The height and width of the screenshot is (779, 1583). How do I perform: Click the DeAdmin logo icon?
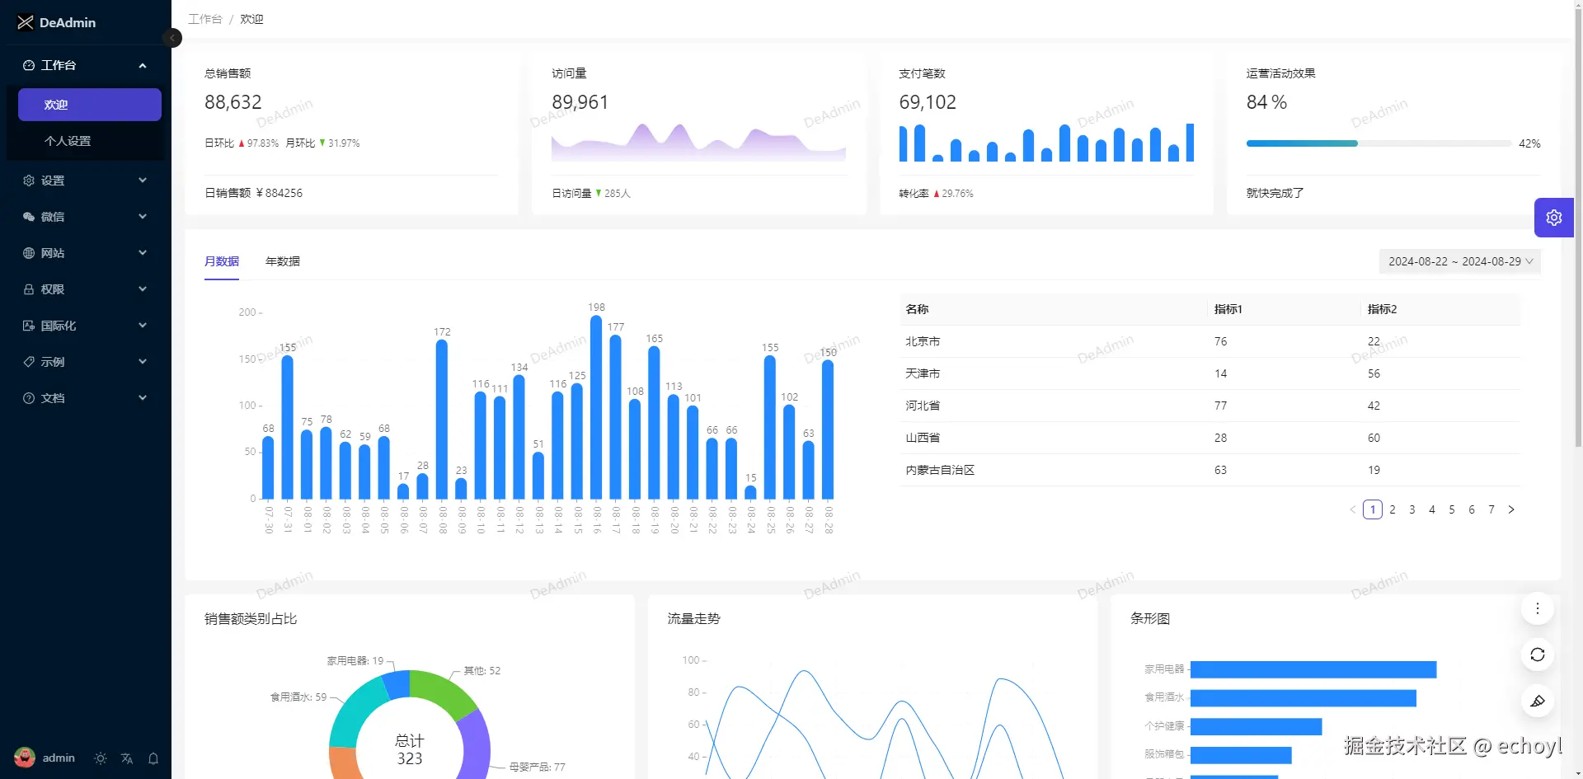coord(26,22)
